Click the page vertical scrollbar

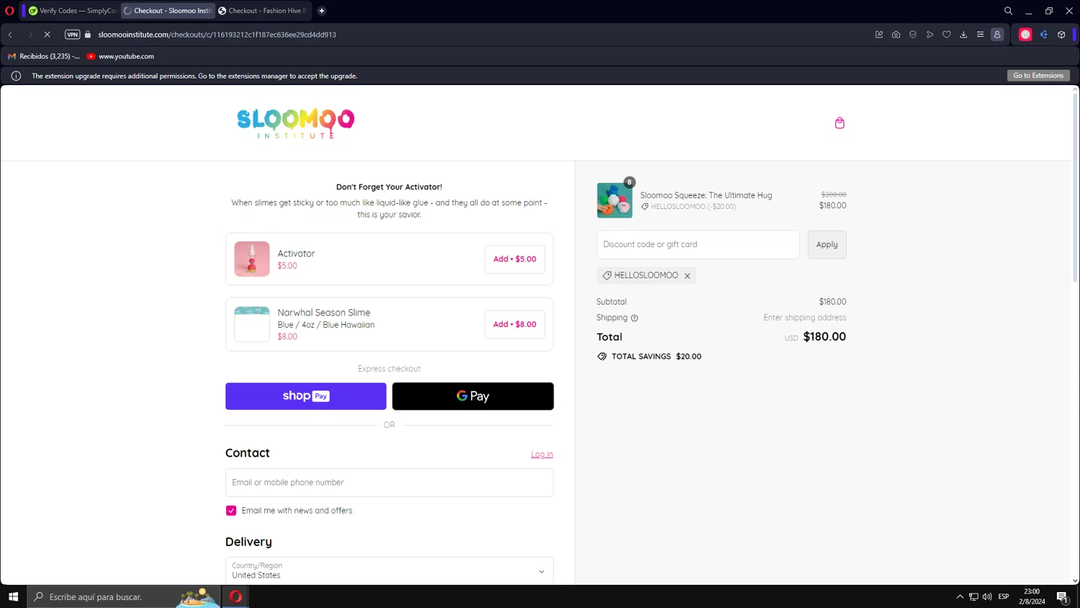[x=1075, y=187]
